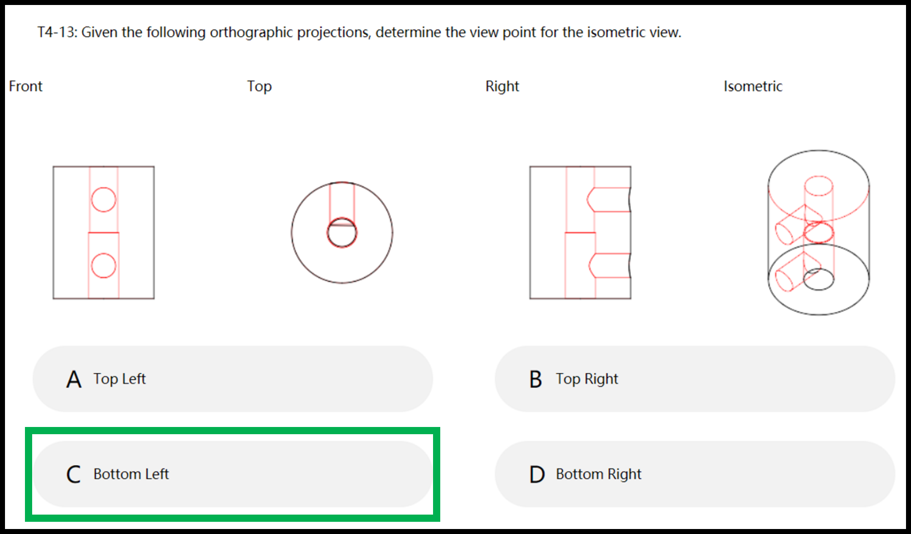911x534 pixels.
Task: Click the upper red notch in Right view
Action: (609, 200)
